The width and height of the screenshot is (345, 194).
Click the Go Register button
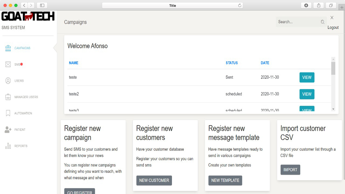(80, 192)
